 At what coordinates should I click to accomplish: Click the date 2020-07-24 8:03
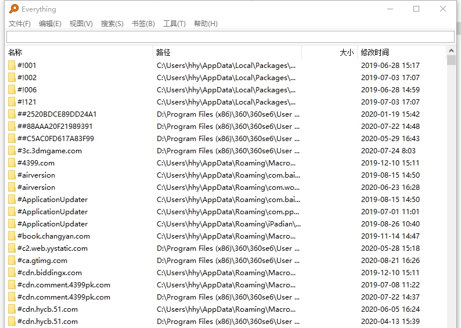(388, 151)
